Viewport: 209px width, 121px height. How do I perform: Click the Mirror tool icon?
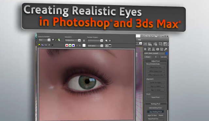coord(145,44)
